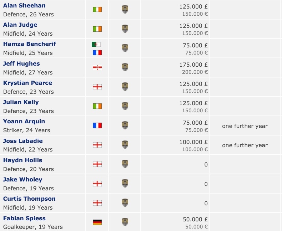The image size is (282, 231).
Task: Click the Algeria flag beside Hamza Bencherif
Action: point(96,45)
